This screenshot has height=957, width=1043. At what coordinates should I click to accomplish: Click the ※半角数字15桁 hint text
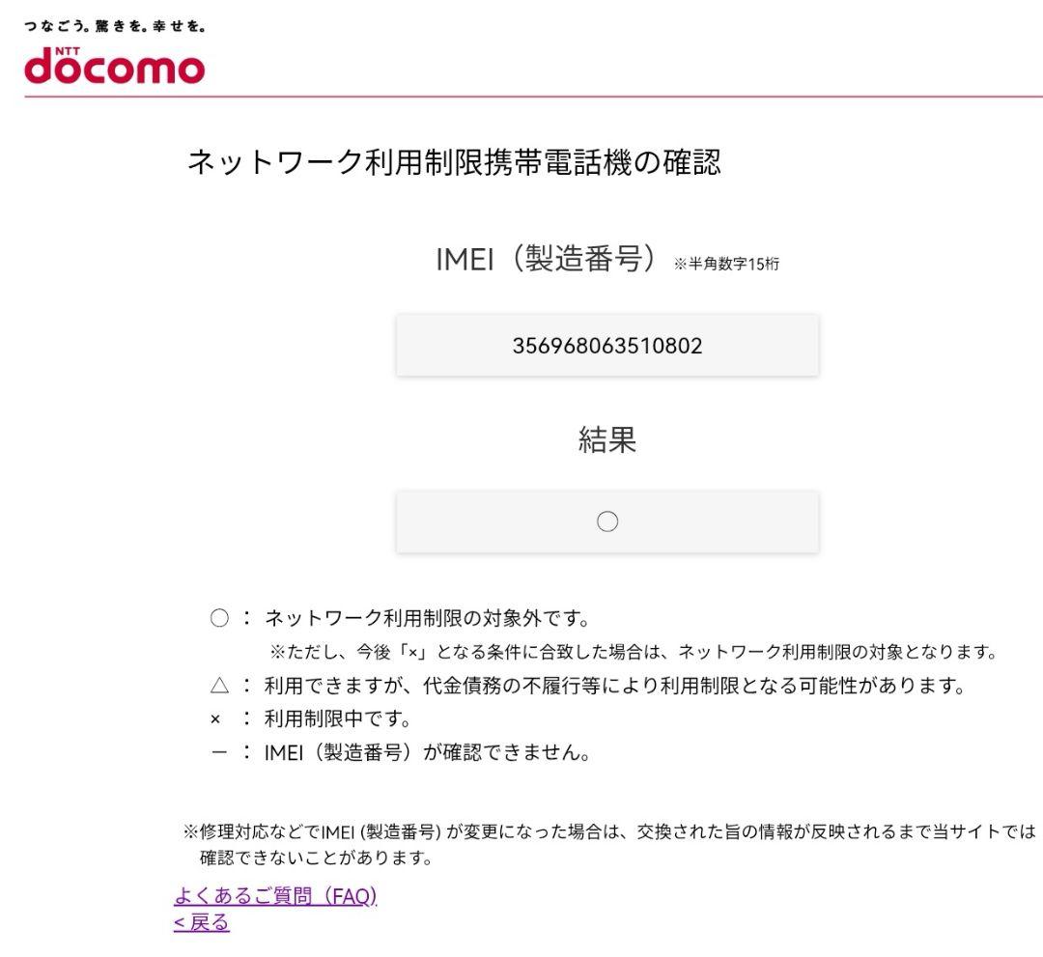click(726, 265)
